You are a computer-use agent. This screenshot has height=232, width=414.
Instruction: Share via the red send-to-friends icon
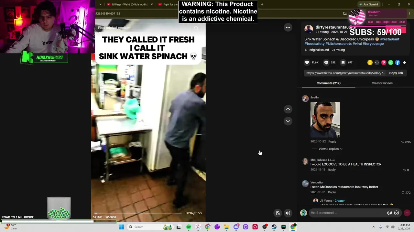pos(384,63)
